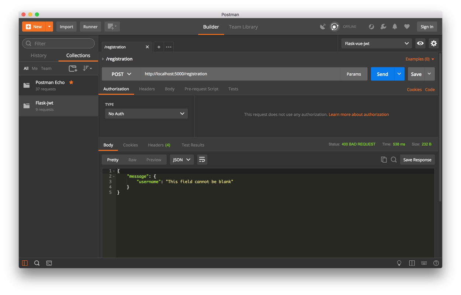This screenshot has height=295, width=461.
Task: Open the request Headers tab
Action: click(x=147, y=89)
